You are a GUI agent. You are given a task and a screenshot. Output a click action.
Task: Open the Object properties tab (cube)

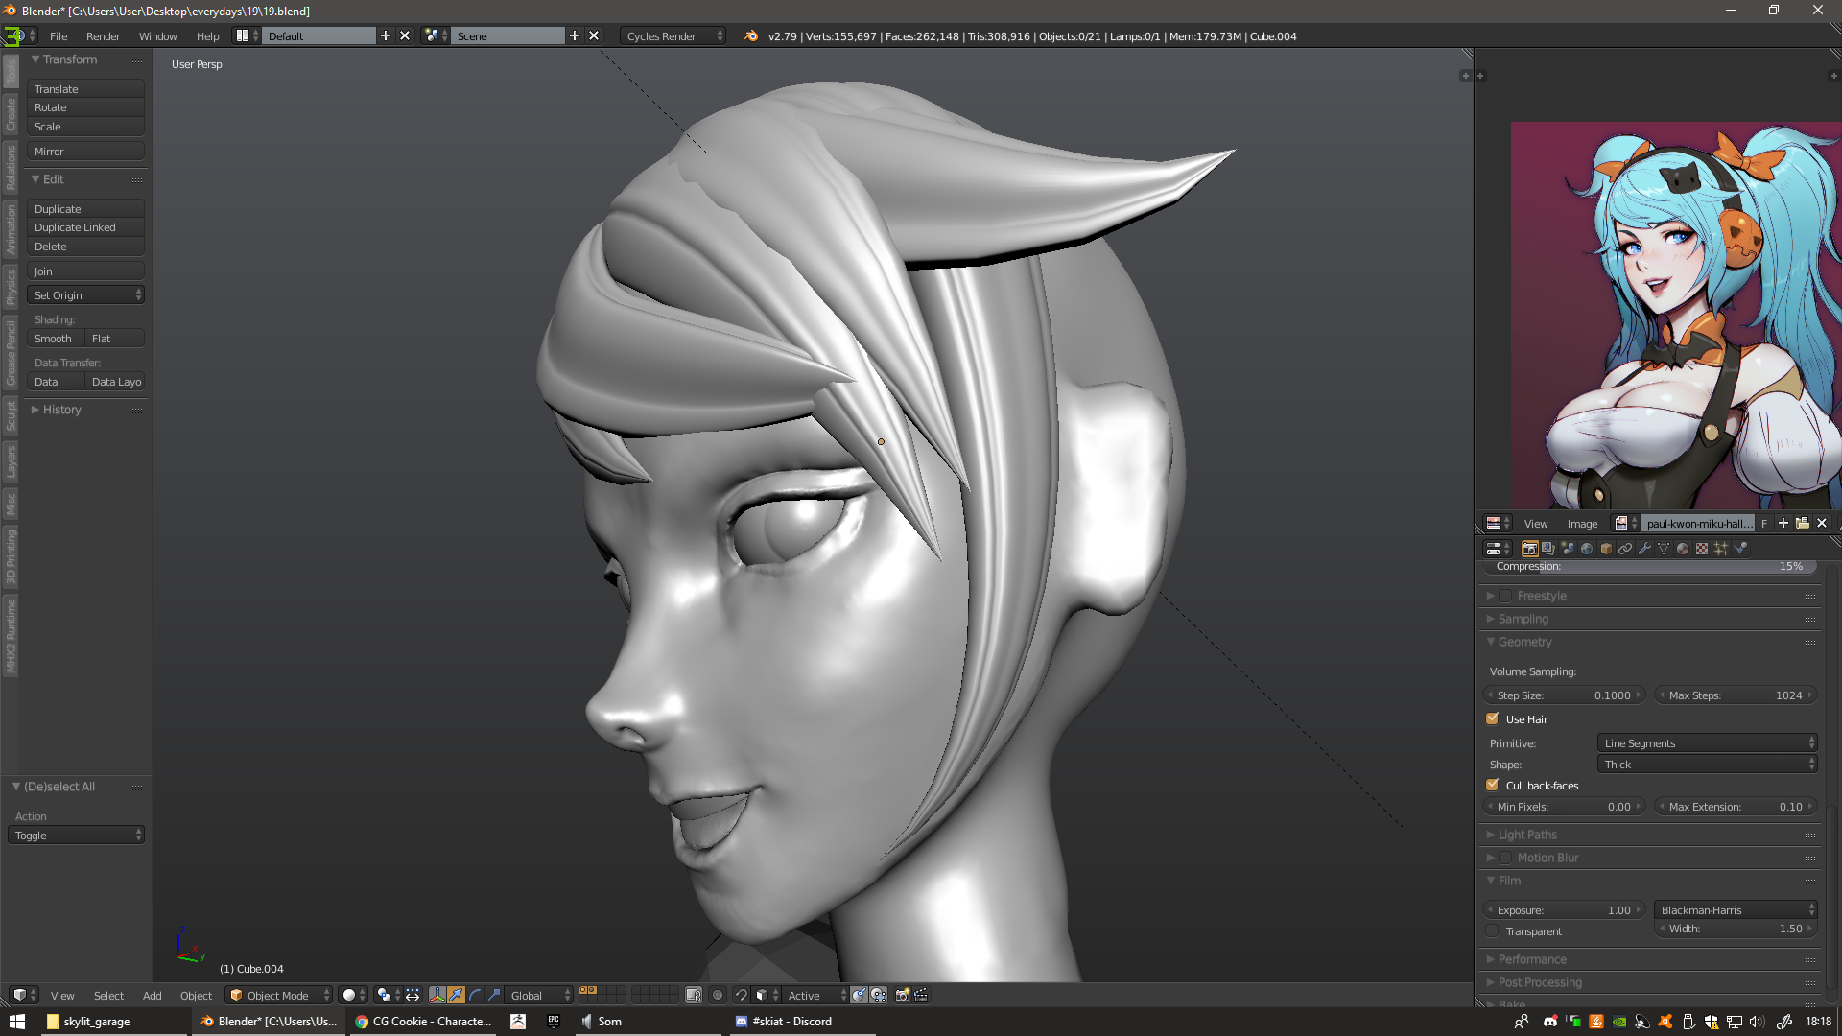[x=1606, y=549]
